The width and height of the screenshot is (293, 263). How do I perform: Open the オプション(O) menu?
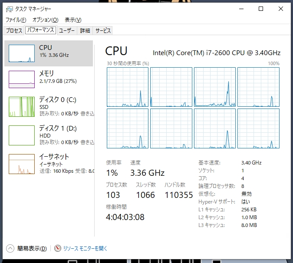[45, 20]
